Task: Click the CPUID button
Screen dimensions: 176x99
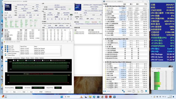Action: coord(41,92)
